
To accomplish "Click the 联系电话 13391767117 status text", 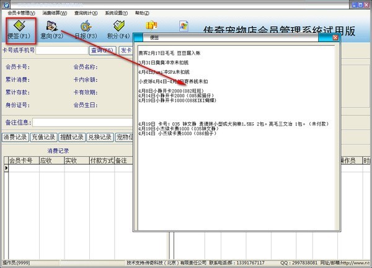I will tap(237, 263).
